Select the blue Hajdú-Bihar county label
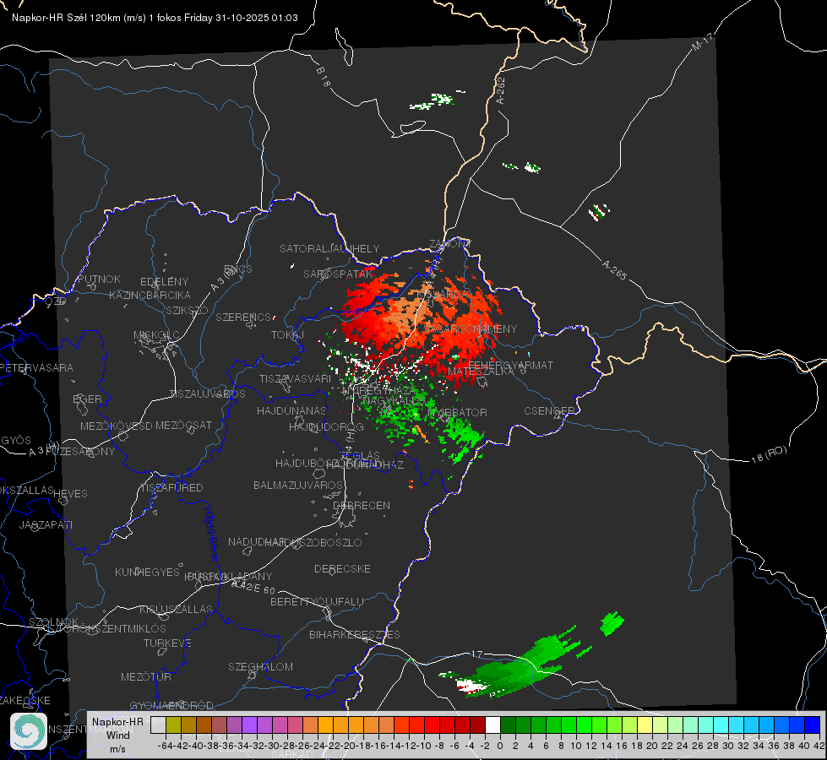This screenshot has height=760, width=827. point(210,534)
